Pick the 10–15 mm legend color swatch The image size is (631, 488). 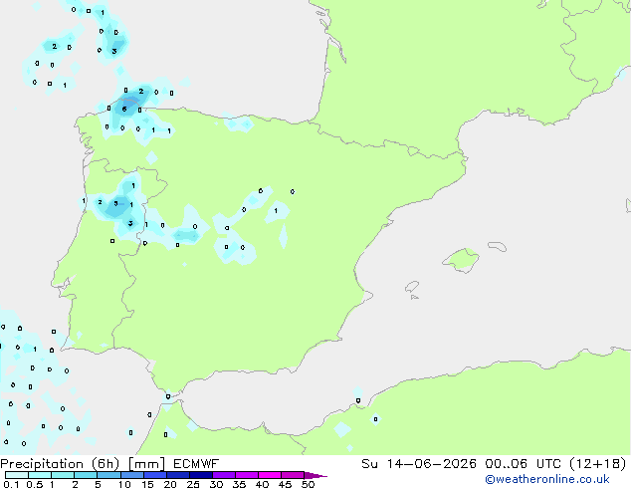pyautogui.click(x=132, y=475)
